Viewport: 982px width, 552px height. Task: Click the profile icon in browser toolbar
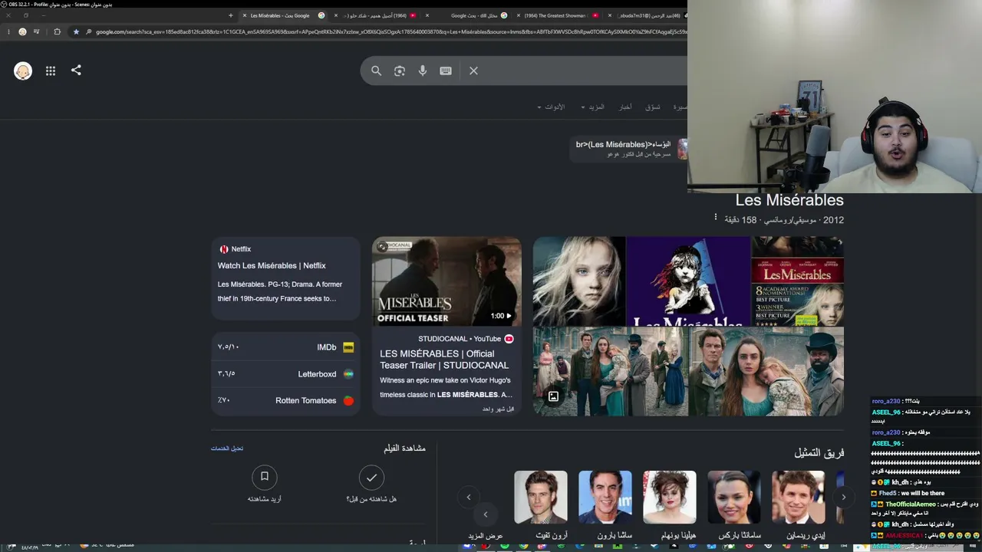click(x=22, y=31)
